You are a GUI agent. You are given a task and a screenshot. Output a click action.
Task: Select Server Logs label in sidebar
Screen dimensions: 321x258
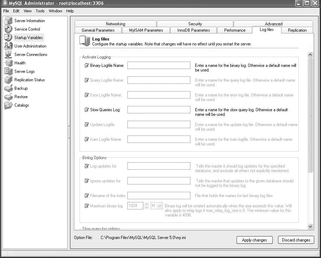(x=25, y=71)
